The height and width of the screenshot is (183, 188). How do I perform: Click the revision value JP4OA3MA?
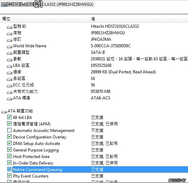(101, 39)
